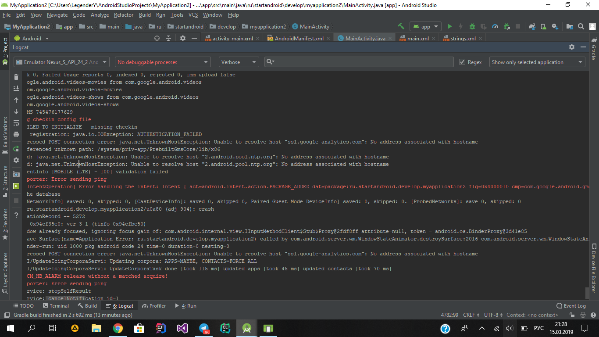
Task: Restart logcat using green restart icon
Action: coord(16,149)
